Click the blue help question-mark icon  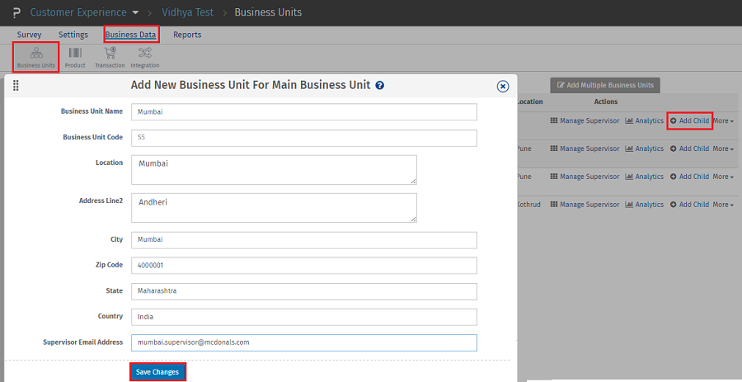click(379, 86)
